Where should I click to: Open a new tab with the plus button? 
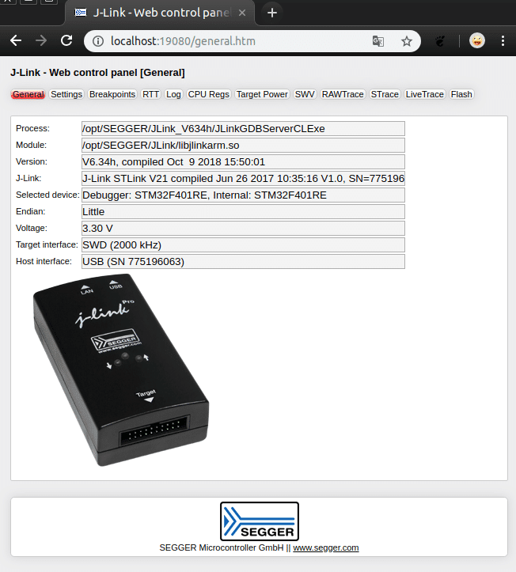[271, 13]
